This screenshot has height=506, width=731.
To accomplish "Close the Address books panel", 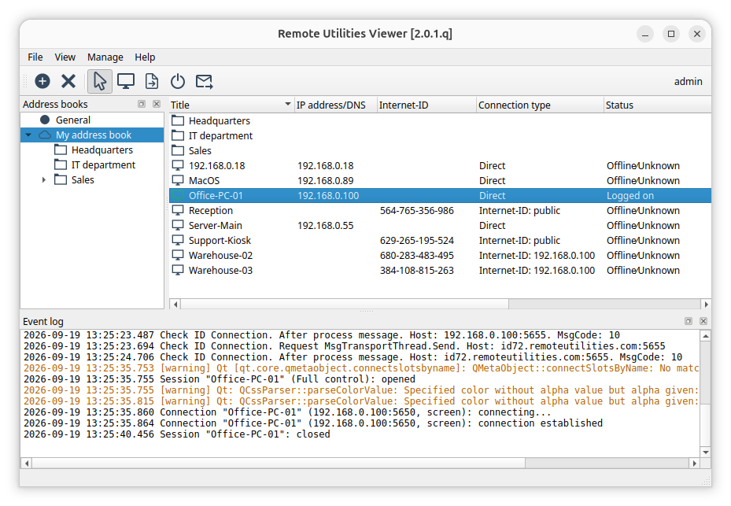I will pyautogui.click(x=157, y=104).
